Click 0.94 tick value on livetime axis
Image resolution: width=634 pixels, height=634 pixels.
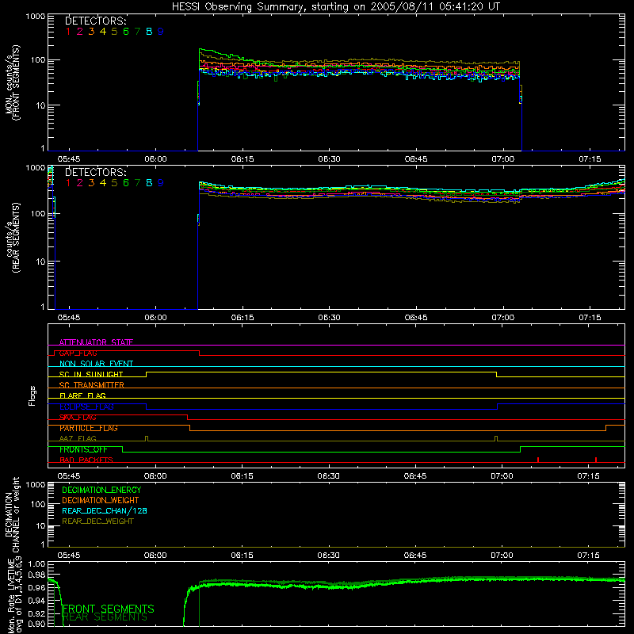point(37,601)
